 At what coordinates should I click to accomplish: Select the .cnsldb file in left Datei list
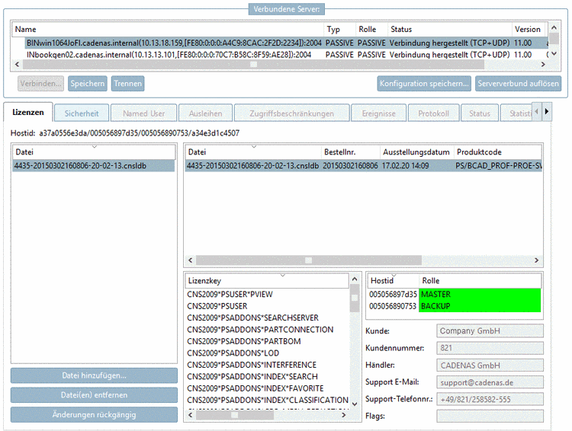[x=93, y=166]
